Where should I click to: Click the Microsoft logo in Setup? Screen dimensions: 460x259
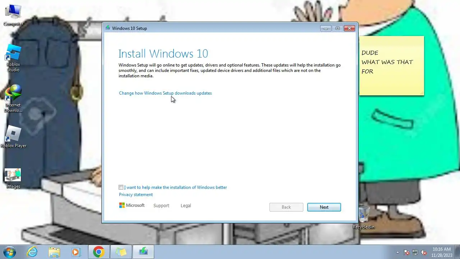132,205
